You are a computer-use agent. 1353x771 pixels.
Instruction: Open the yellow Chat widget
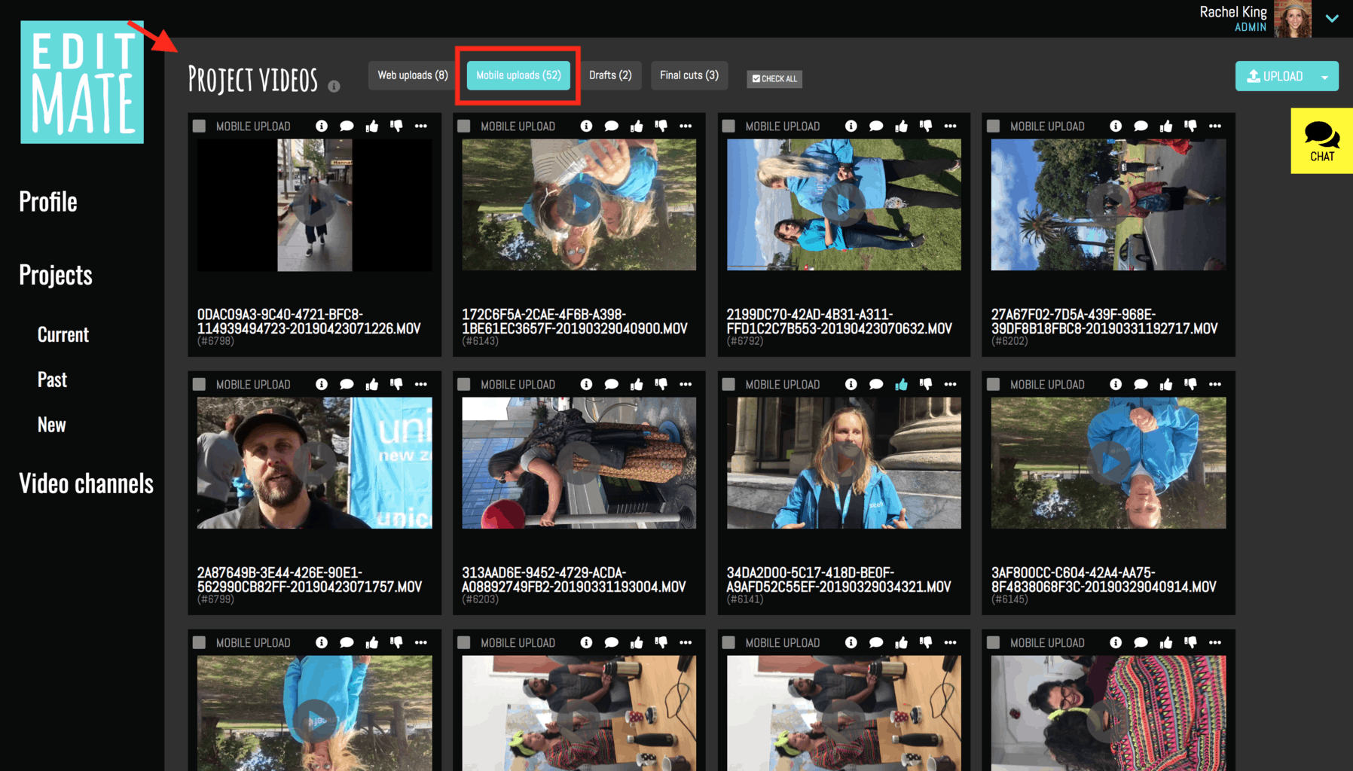(x=1321, y=141)
